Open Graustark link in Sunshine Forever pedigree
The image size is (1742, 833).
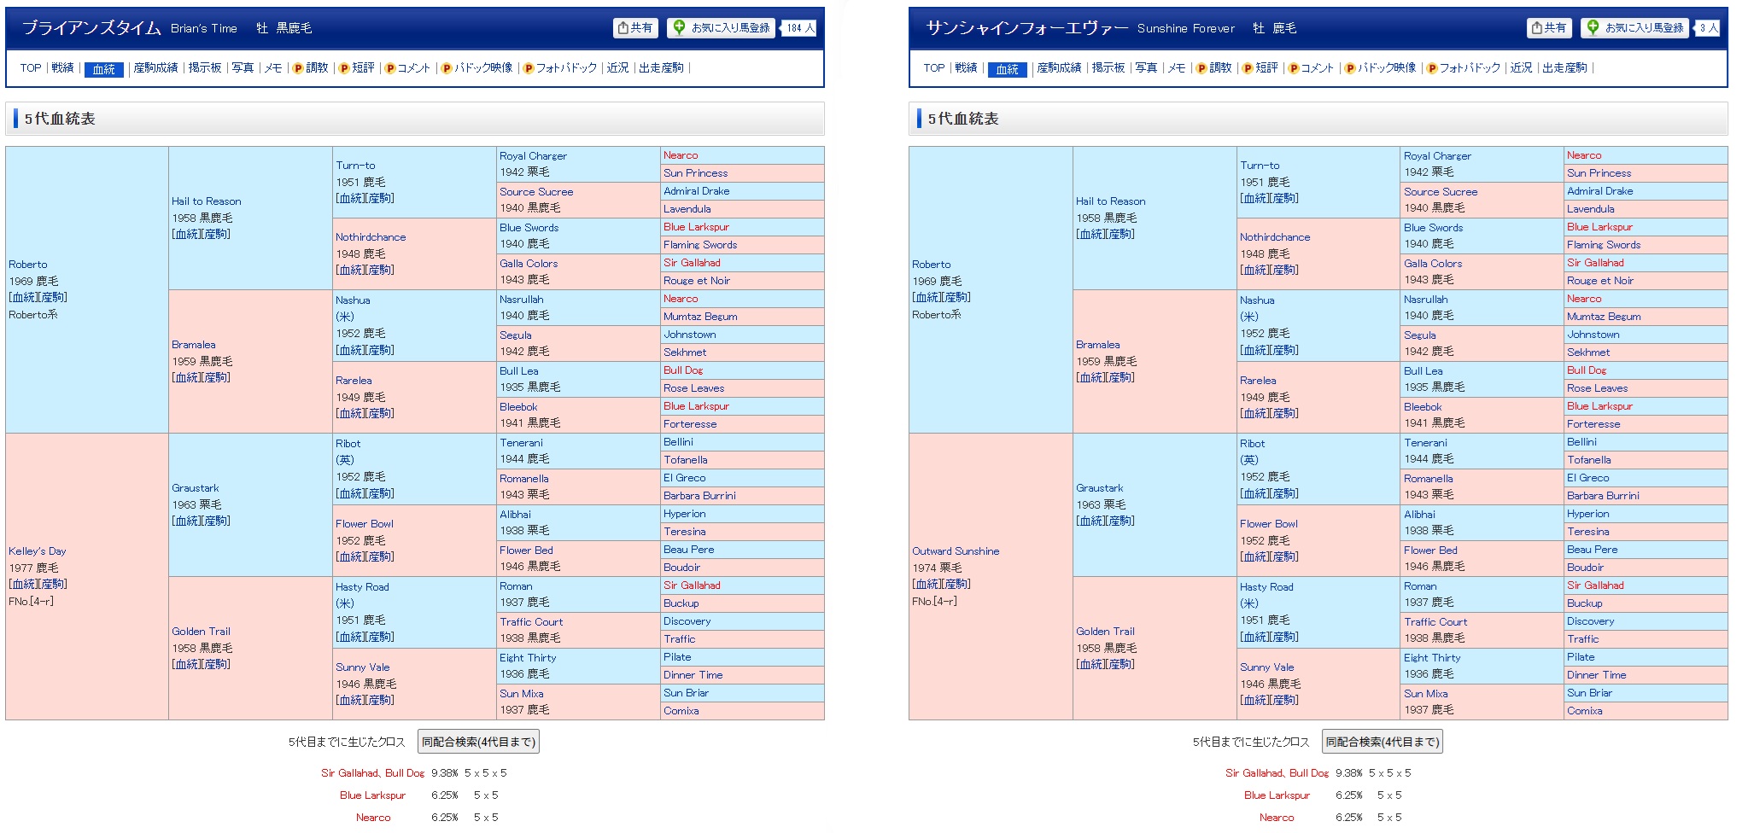pyautogui.click(x=1099, y=488)
